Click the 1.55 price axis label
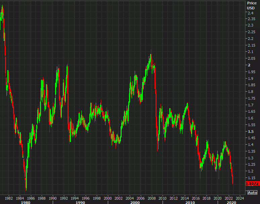The width and height of the screenshot is (260, 204). coord(252,125)
